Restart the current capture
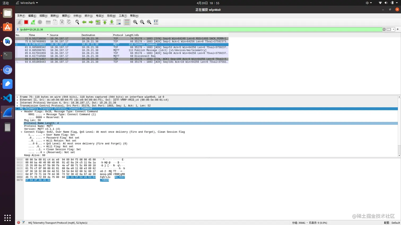This screenshot has height=225, width=401. click(x=33, y=22)
